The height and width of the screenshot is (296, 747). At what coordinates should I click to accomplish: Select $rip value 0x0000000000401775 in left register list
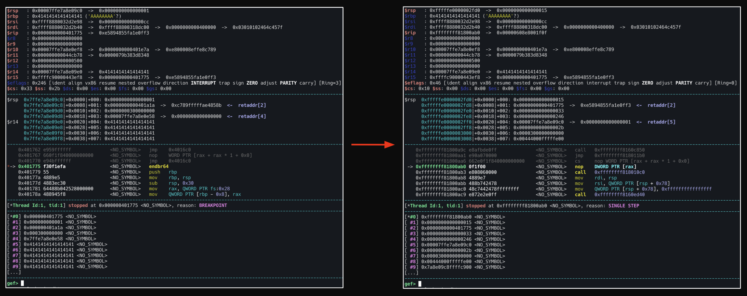[x=57, y=33]
